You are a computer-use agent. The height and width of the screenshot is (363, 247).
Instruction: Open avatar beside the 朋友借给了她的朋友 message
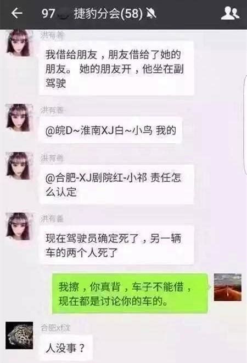tap(19, 43)
